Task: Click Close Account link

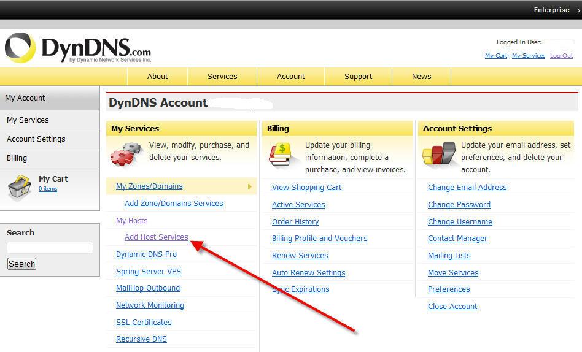Action: (x=452, y=307)
